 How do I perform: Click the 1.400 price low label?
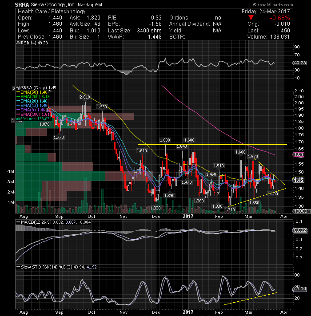pyautogui.click(x=273, y=194)
